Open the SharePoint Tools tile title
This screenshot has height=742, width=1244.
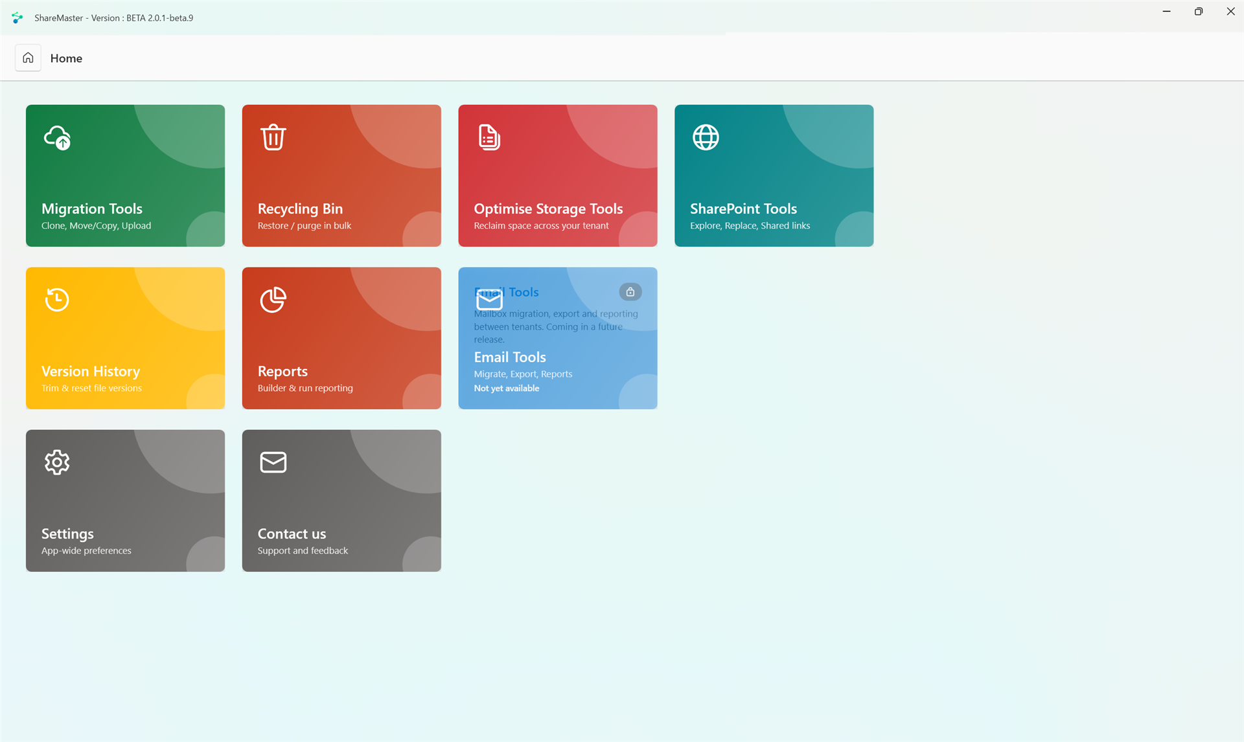pyautogui.click(x=743, y=208)
